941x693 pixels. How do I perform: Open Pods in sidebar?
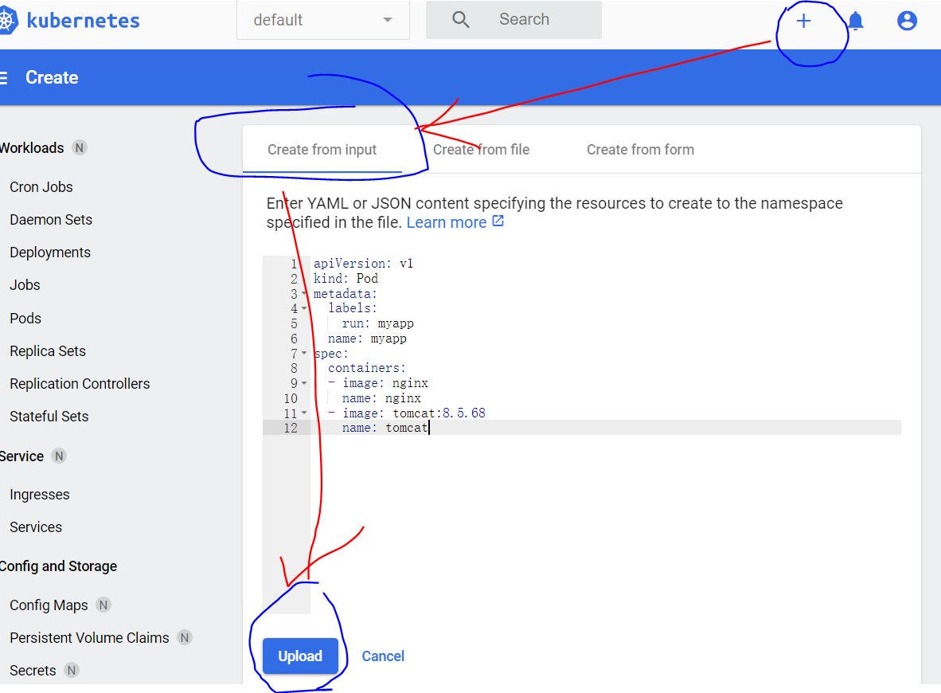click(x=25, y=319)
